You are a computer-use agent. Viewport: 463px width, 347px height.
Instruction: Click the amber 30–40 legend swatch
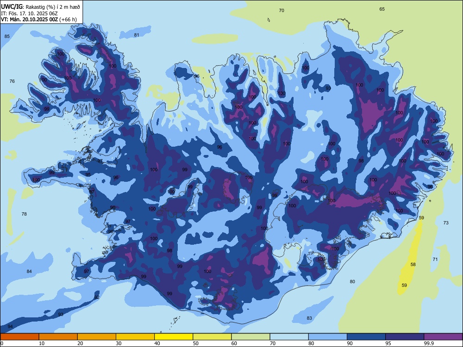(x=135, y=337)
